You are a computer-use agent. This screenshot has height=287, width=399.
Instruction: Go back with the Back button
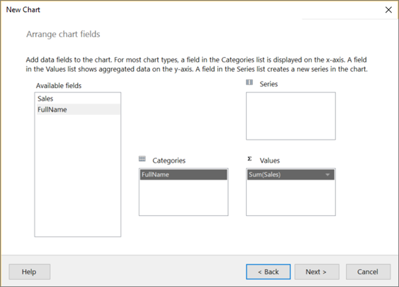click(x=268, y=272)
